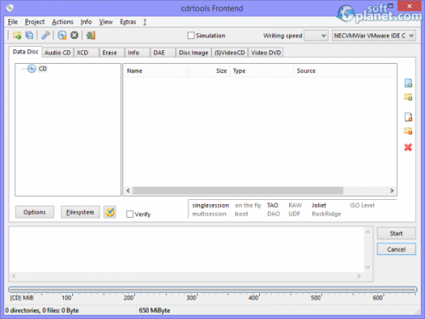
Task: Open the Actions menu
Action: [x=62, y=22]
